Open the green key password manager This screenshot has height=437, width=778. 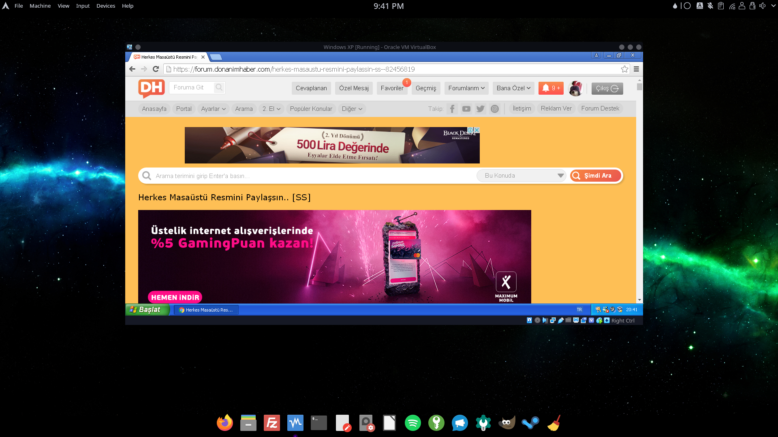(436, 423)
